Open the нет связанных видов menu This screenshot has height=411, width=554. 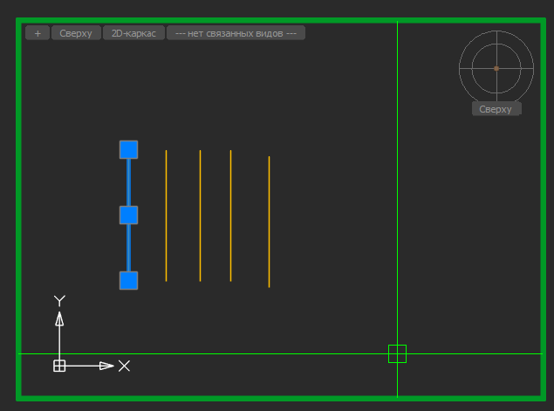coord(236,33)
